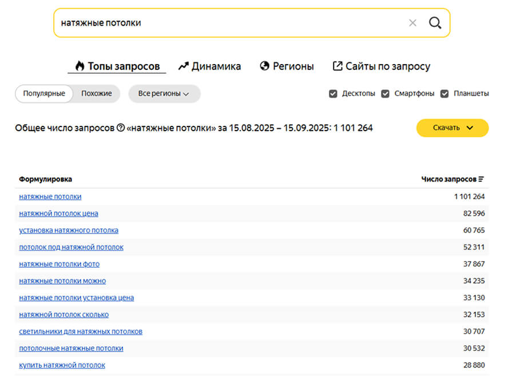Viewport: 508px width, 376px height.
Task: Open the Скачать download dropdown
Action: pyautogui.click(x=452, y=128)
